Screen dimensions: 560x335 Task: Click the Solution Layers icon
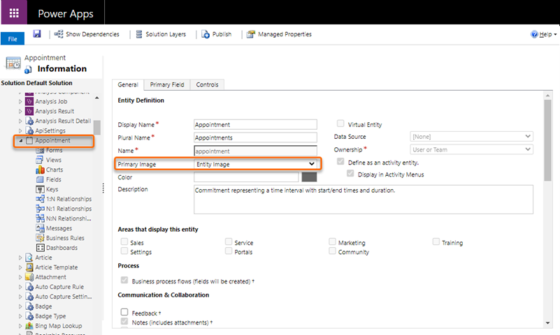pos(139,34)
